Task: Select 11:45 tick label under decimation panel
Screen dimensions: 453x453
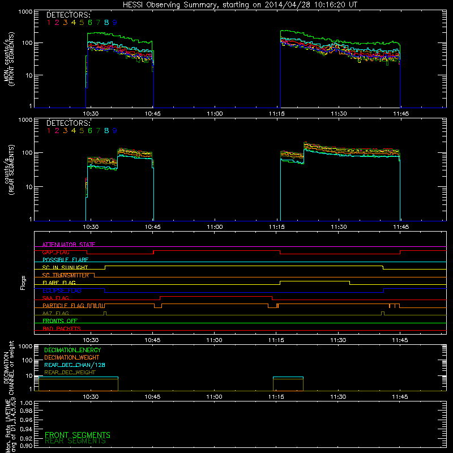Action: click(x=400, y=397)
